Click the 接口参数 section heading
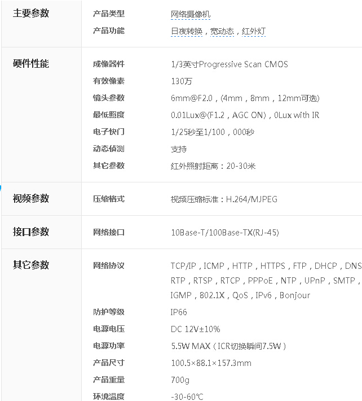362x401 pixels. click(x=31, y=232)
